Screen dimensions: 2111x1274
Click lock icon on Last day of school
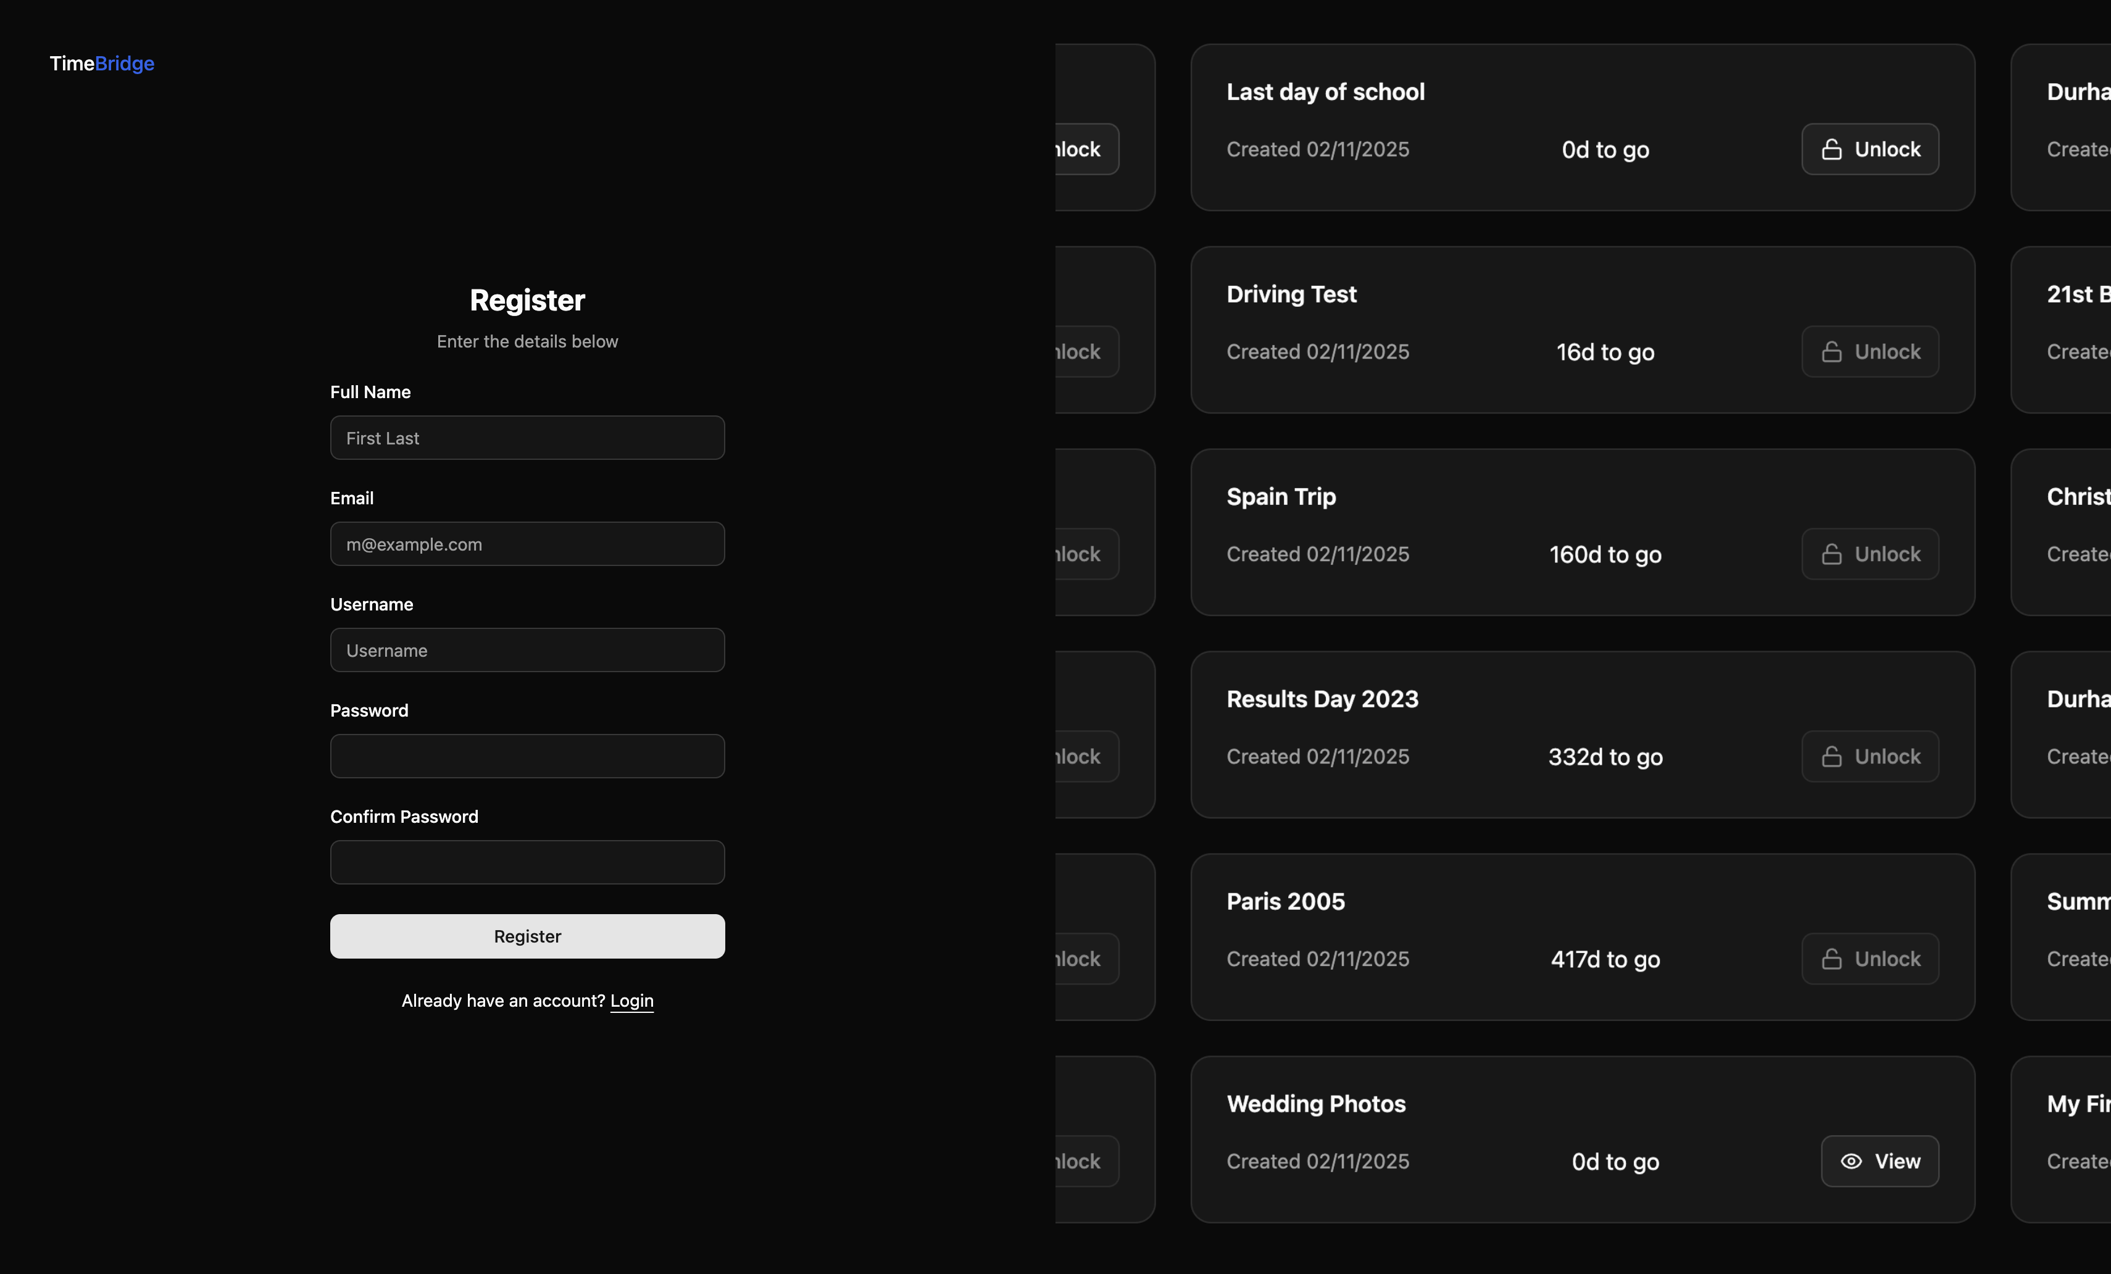[x=1832, y=149]
